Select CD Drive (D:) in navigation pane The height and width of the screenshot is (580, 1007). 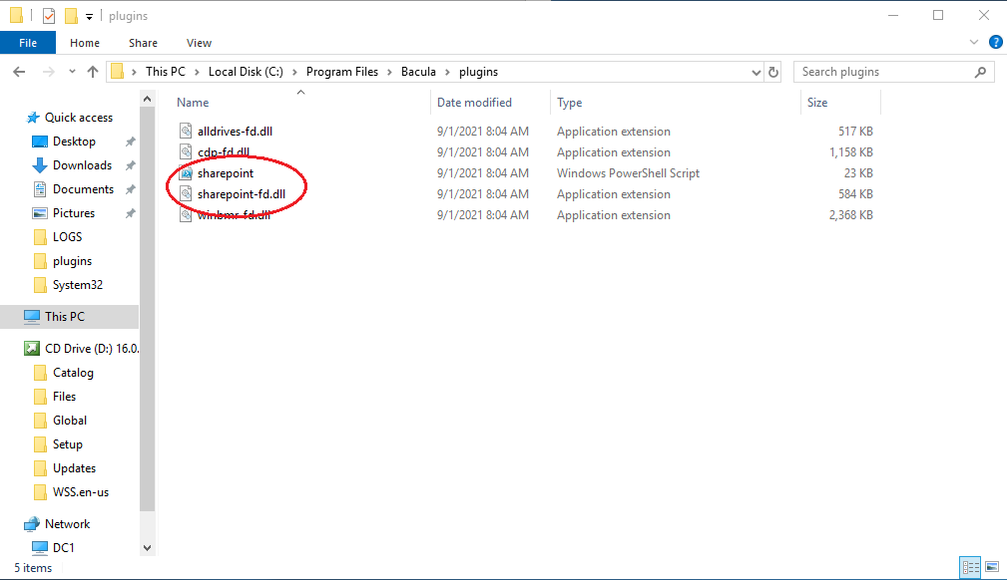coord(91,349)
